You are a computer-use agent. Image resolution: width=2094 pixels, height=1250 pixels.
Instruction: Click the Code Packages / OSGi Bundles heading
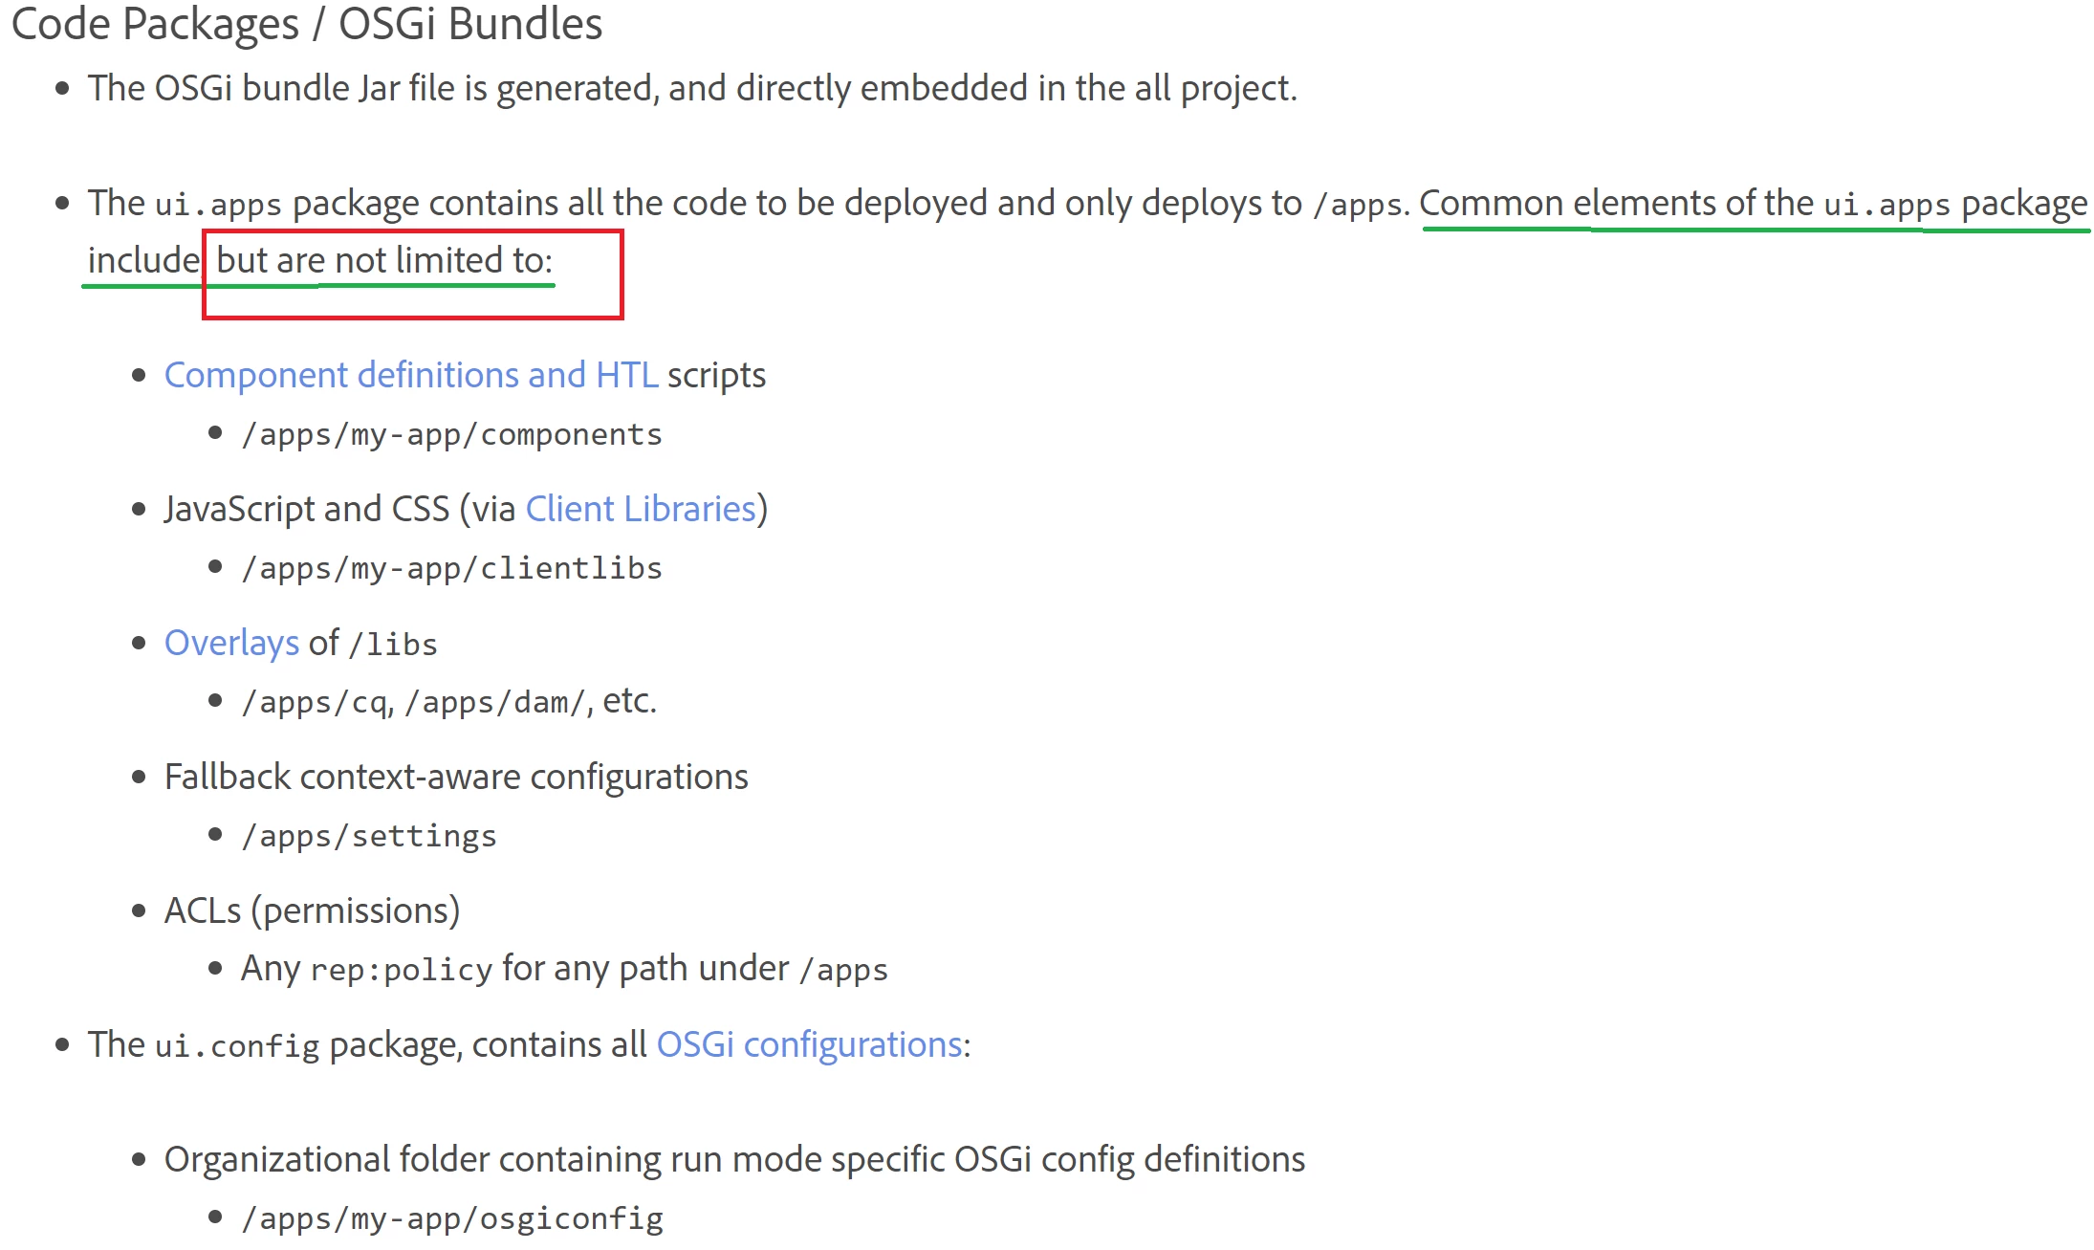point(306,24)
